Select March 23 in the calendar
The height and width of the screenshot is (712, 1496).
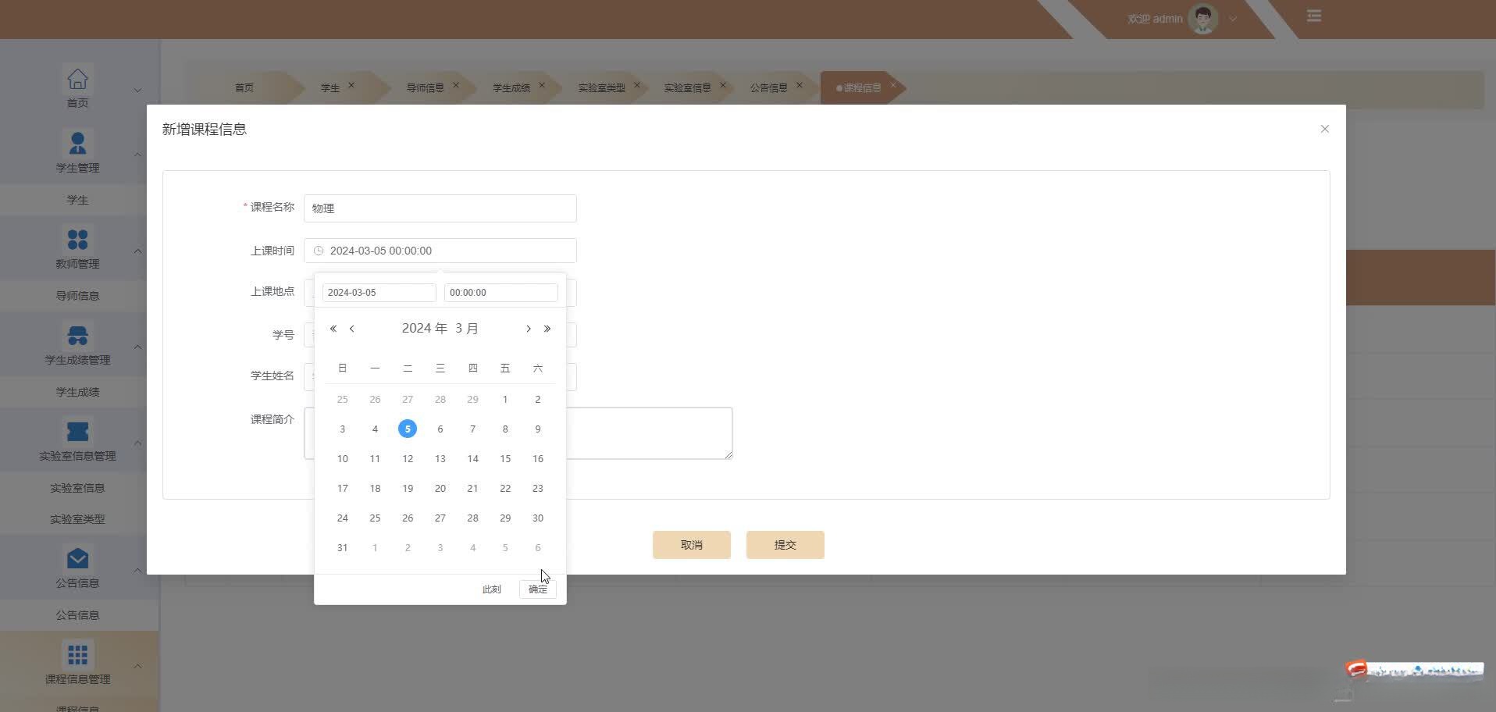click(538, 488)
